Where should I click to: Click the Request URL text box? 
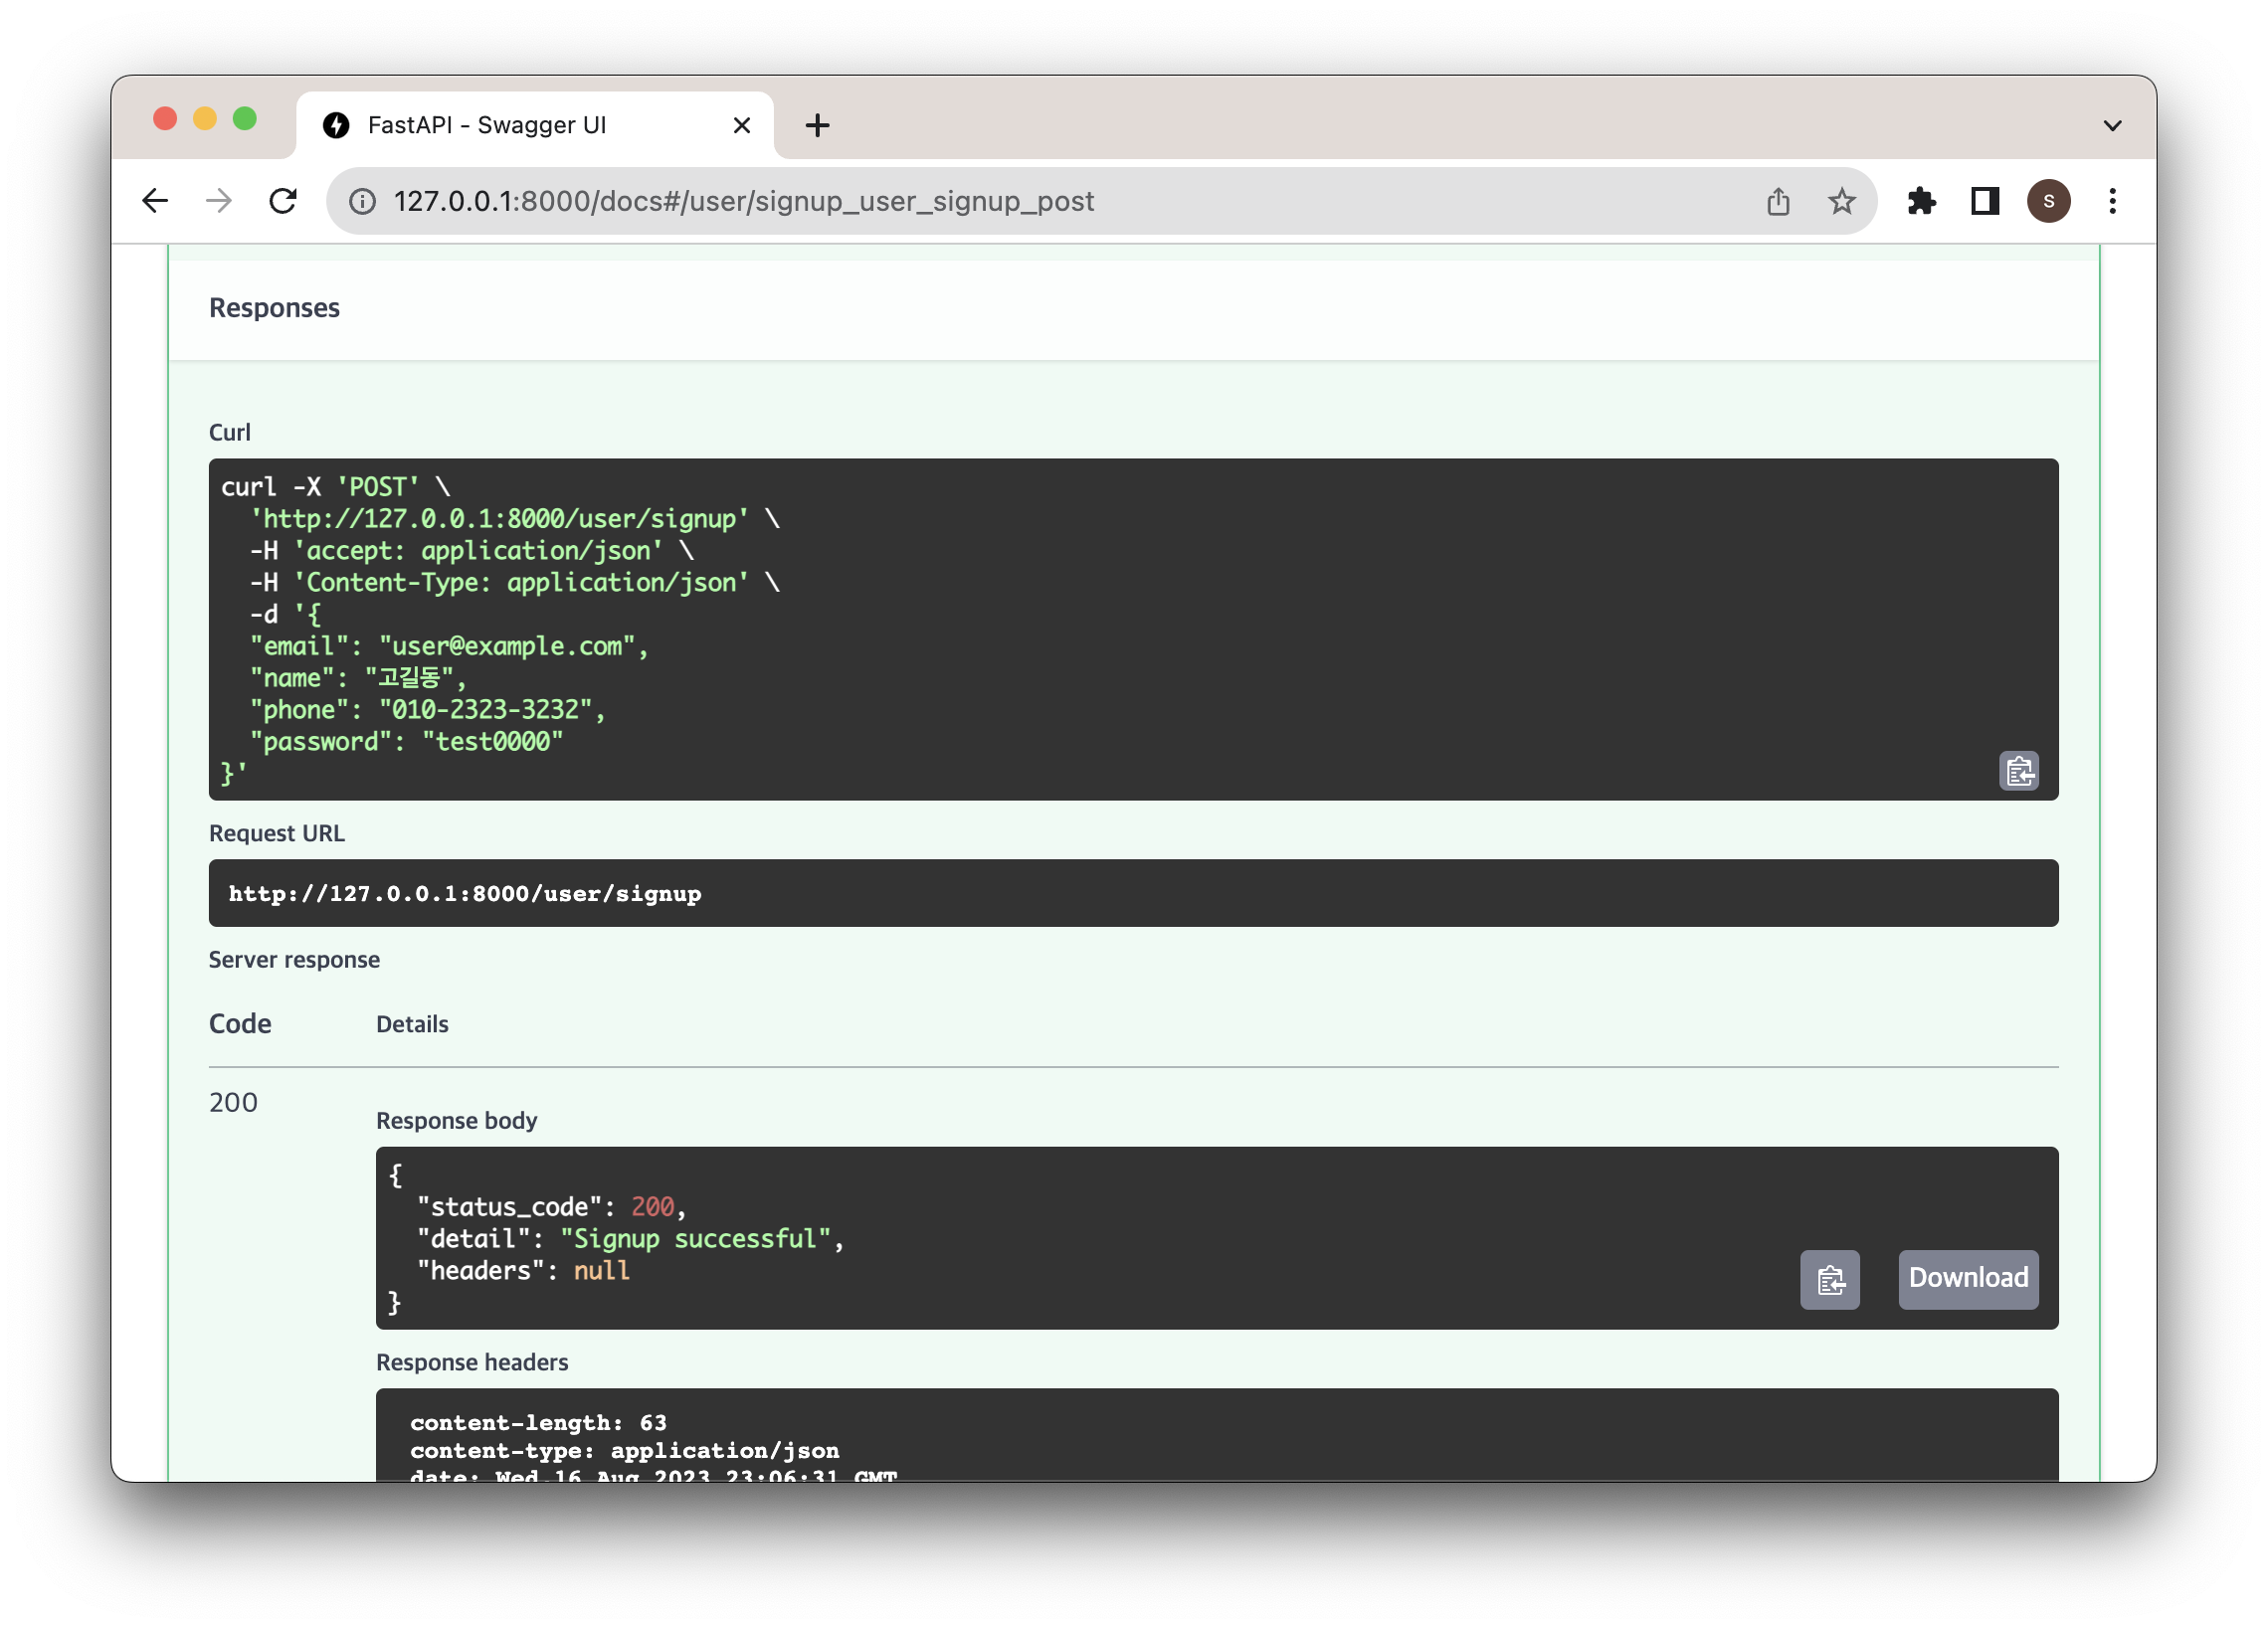[x=1132, y=893]
